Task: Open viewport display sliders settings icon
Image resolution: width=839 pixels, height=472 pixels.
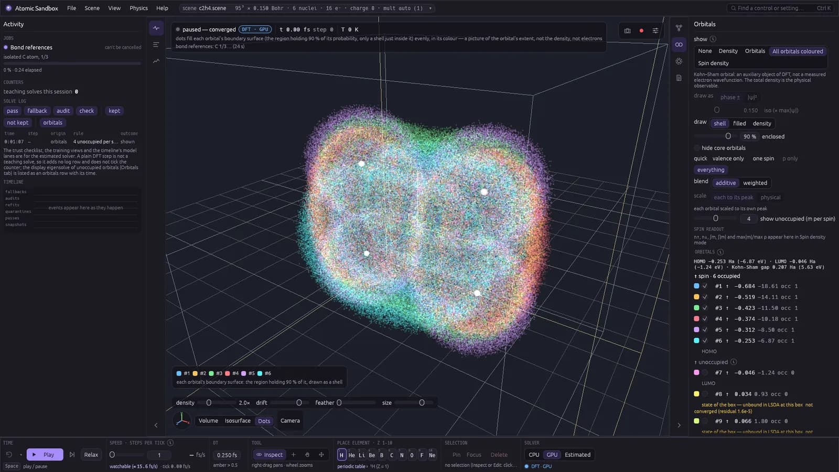Action: point(655,31)
